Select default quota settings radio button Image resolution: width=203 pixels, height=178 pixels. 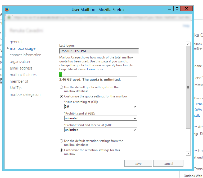click(61, 87)
